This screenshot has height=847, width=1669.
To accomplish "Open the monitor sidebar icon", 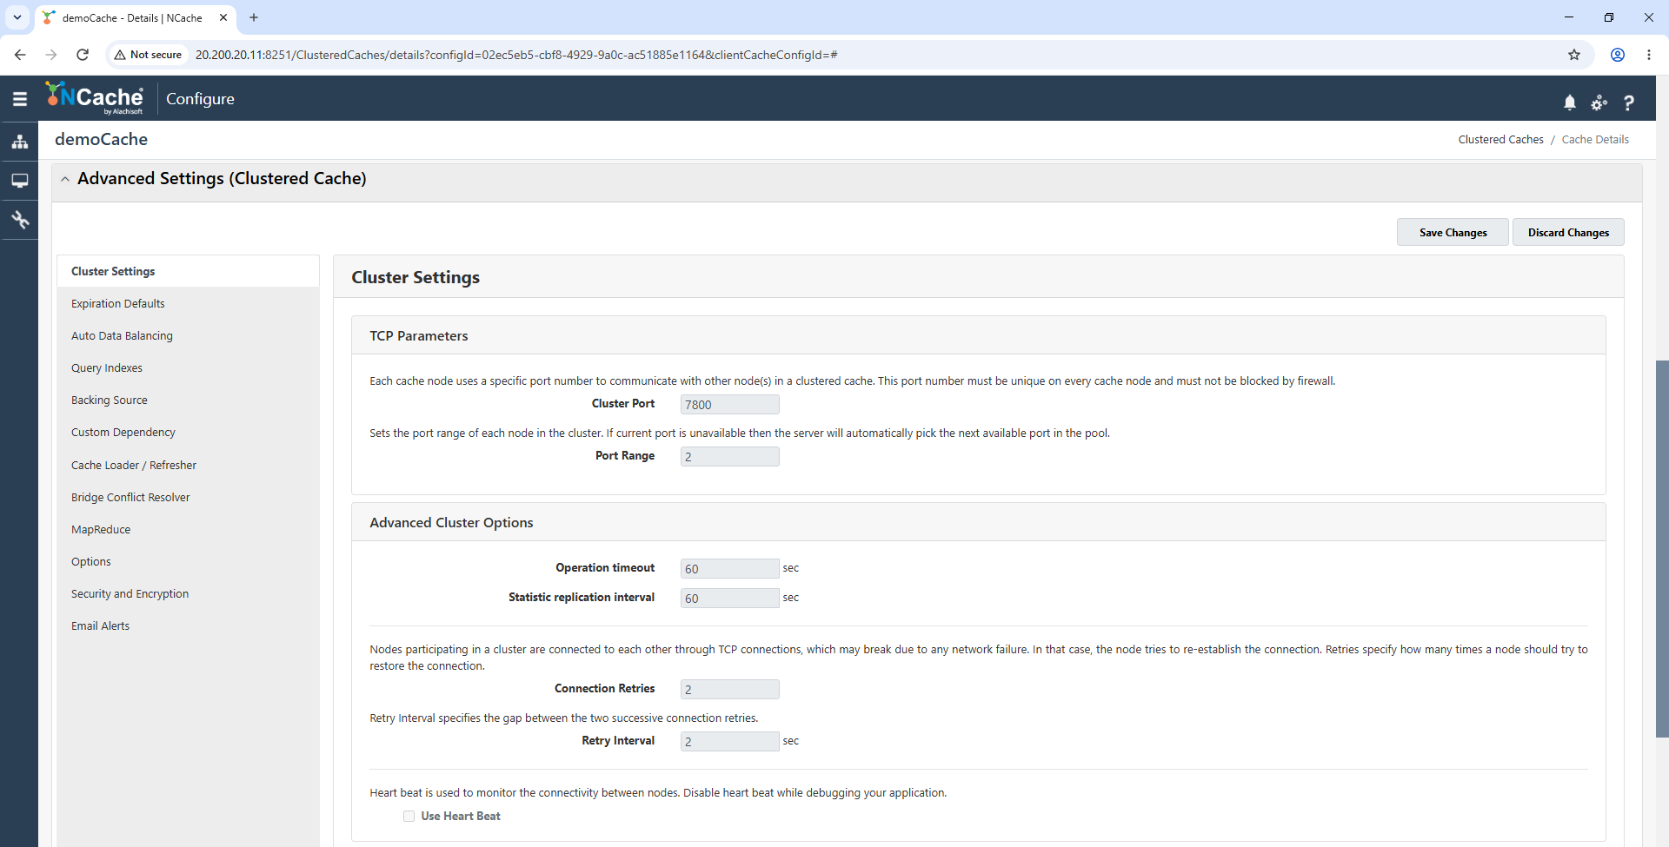I will point(19,181).
